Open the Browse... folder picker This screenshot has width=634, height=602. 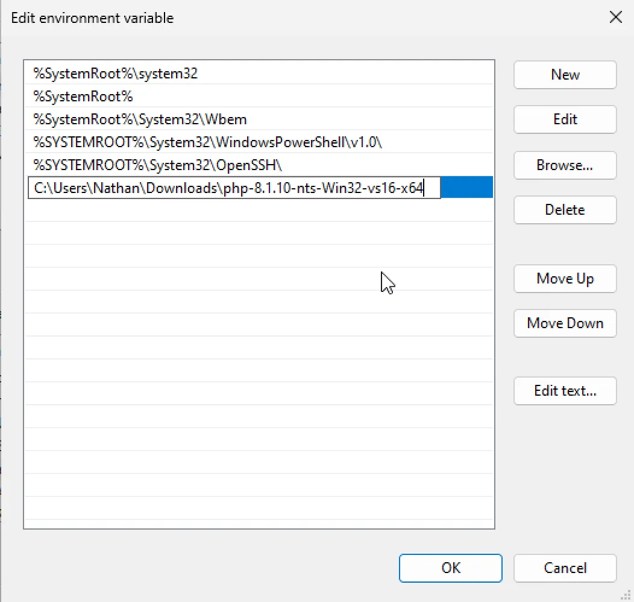(x=565, y=165)
